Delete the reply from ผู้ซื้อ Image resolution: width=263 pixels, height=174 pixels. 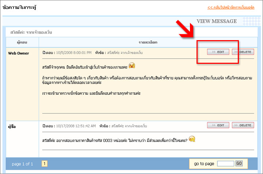243,125
